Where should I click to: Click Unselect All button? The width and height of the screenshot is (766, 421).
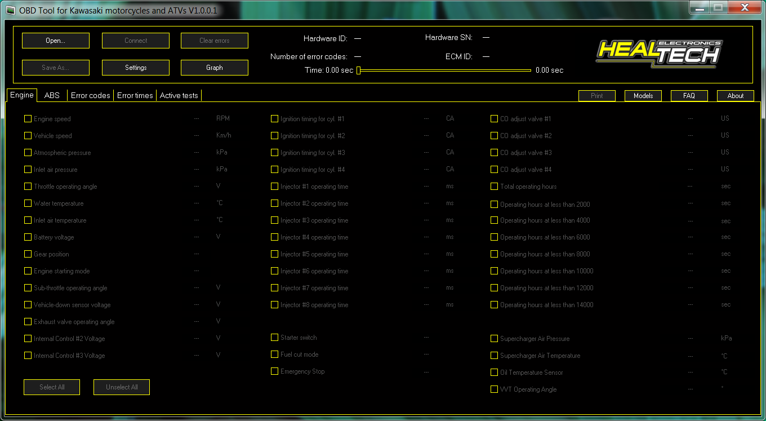point(122,387)
